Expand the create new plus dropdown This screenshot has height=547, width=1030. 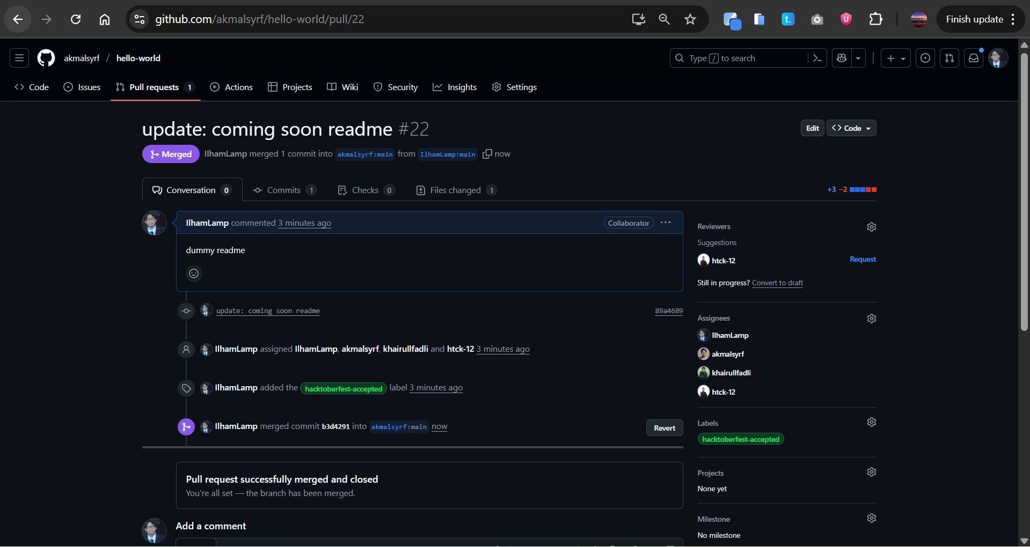pyautogui.click(x=895, y=58)
